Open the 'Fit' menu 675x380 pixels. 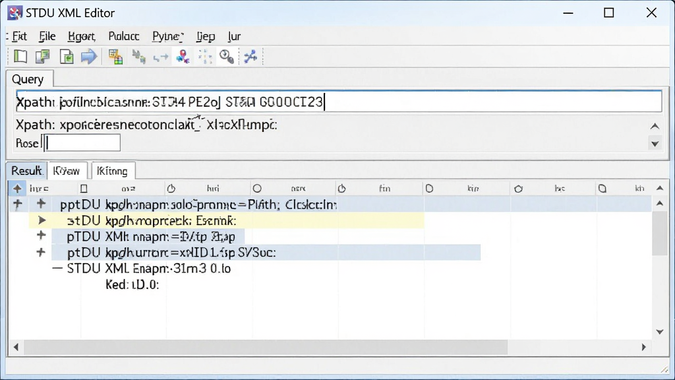(19, 36)
